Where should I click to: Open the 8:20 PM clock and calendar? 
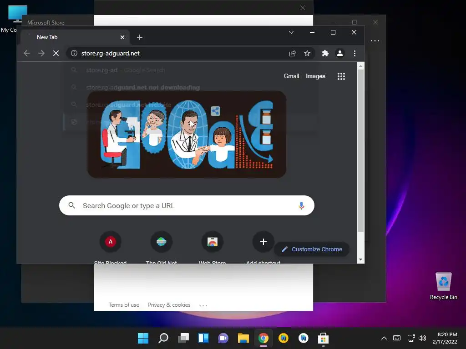(x=445, y=338)
